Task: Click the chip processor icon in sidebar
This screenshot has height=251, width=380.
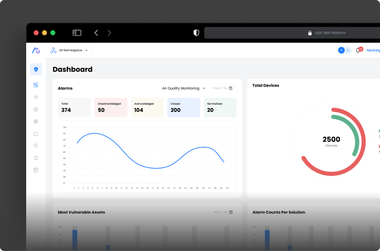Action: coord(36,121)
